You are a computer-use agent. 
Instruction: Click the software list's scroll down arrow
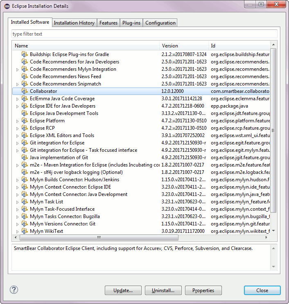273,231
